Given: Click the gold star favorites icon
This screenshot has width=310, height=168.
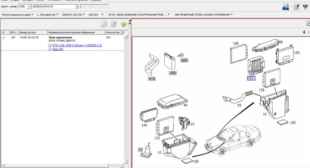Looking at the screenshot, I should 123,24.
